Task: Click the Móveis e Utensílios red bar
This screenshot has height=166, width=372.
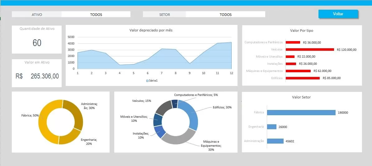Action: [x=290, y=57]
